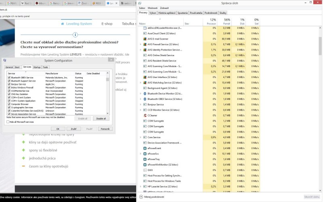This screenshot has width=323, height=202.
Task: Sort services by the Manufacturer column
Action: coord(59,74)
